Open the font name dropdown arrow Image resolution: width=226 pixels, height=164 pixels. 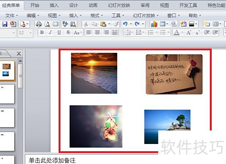tap(14, 33)
